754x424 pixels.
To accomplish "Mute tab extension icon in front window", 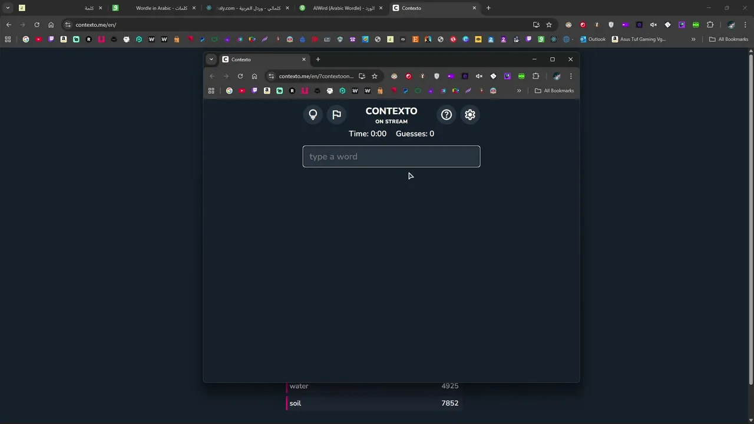I will tap(479, 76).
